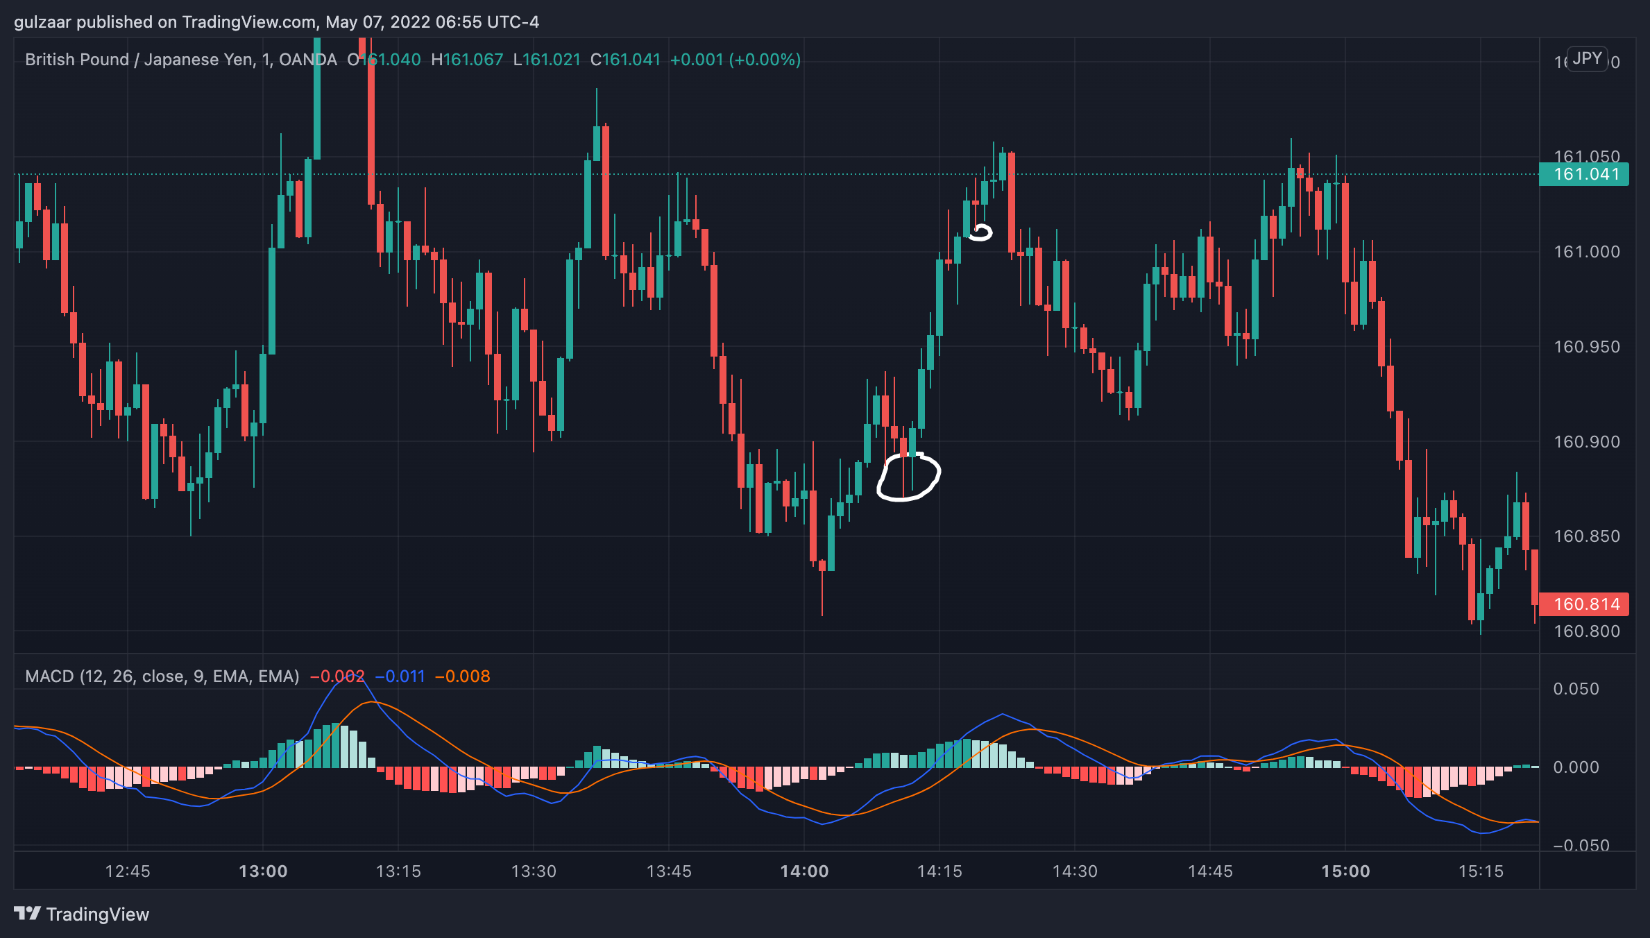Click the MACD 0.050 scale label
The image size is (1650, 938).
(x=1576, y=689)
